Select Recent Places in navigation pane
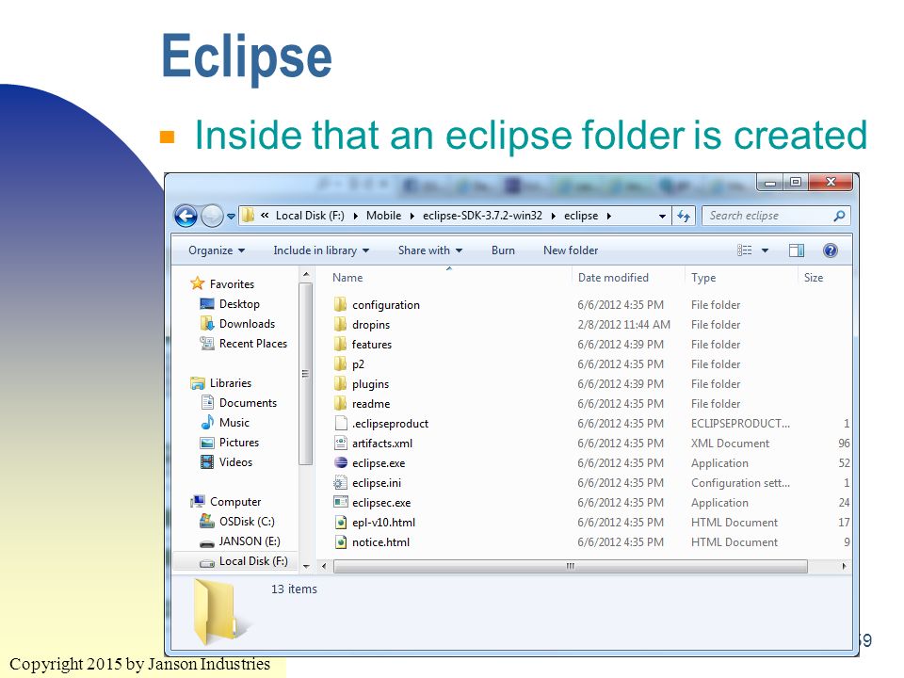 (x=252, y=343)
